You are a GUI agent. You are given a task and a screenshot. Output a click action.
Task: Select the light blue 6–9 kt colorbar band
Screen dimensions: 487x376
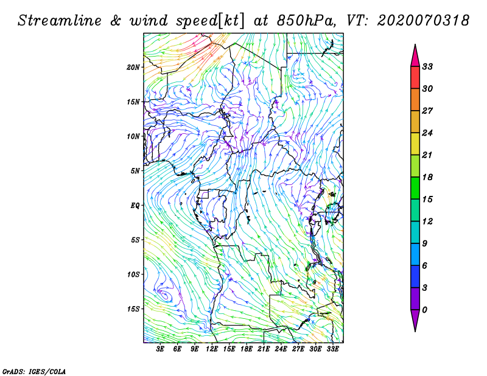415,254
